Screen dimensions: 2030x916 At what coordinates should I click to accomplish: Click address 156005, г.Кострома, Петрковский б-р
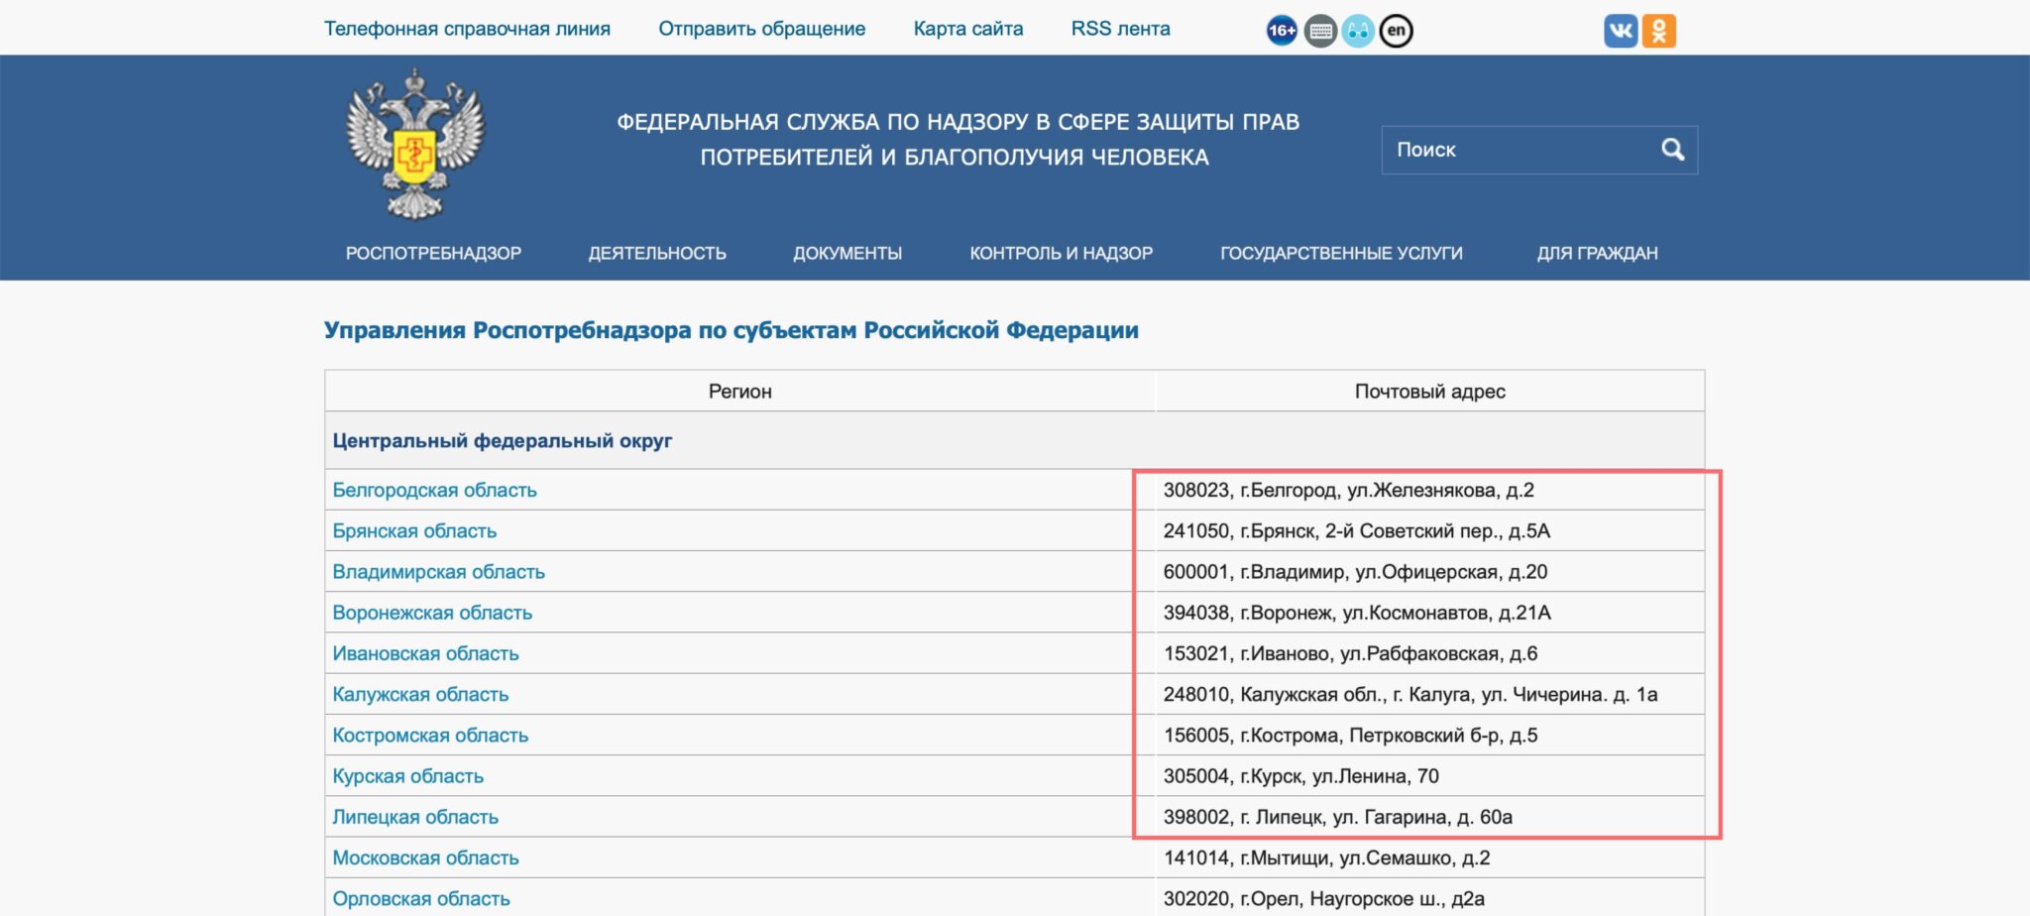pos(1350,736)
